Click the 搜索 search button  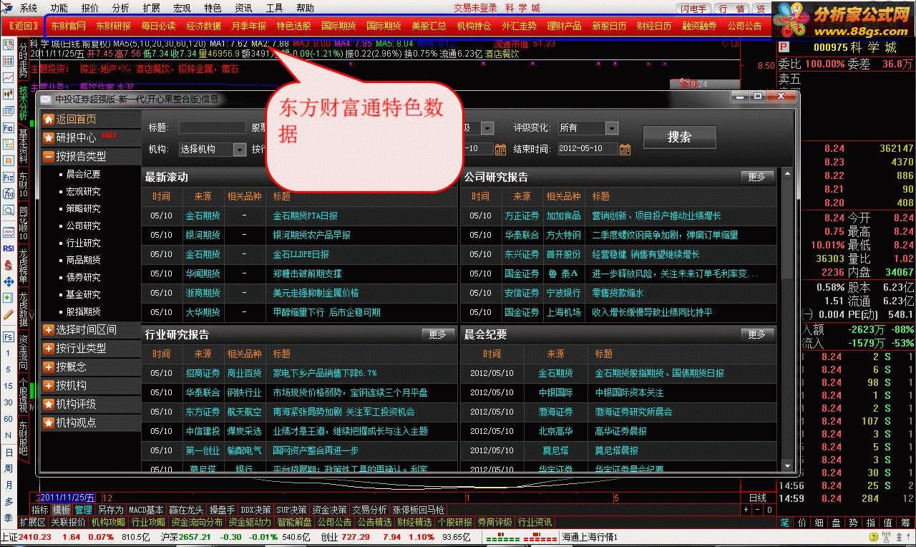pos(679,137)
